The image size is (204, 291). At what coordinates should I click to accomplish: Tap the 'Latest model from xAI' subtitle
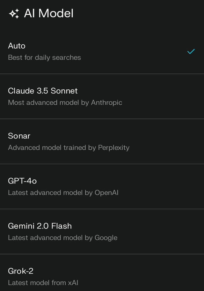pyautogui.click(x=43, y=283)
